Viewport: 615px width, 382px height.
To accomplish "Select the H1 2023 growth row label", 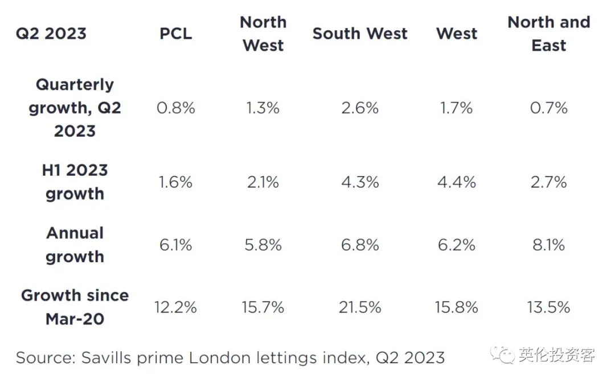I will point(75,182).
